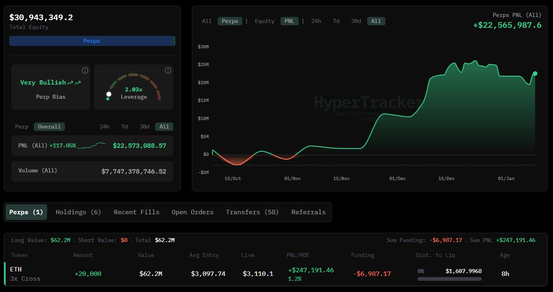Select 7d range on the chart

[336, 21]
